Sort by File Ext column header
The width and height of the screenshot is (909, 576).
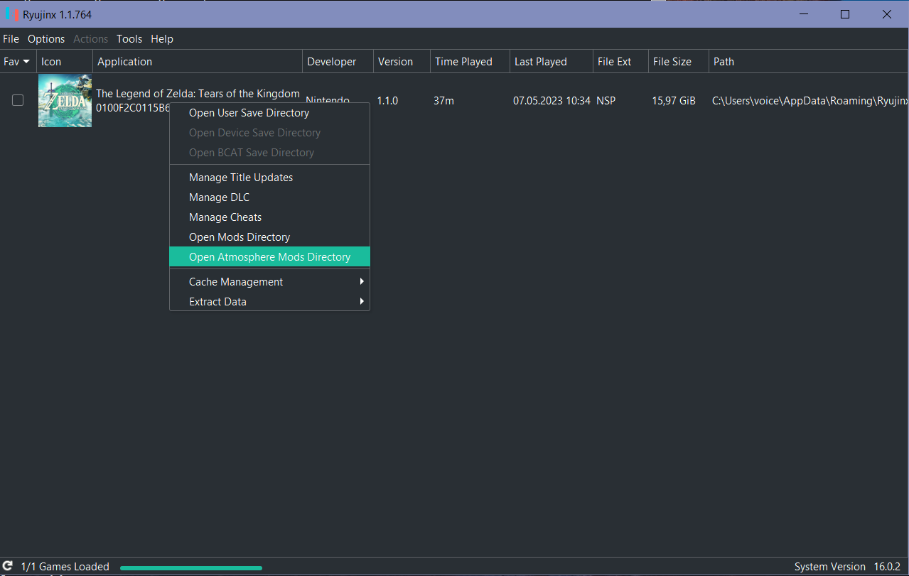(620, 62)
